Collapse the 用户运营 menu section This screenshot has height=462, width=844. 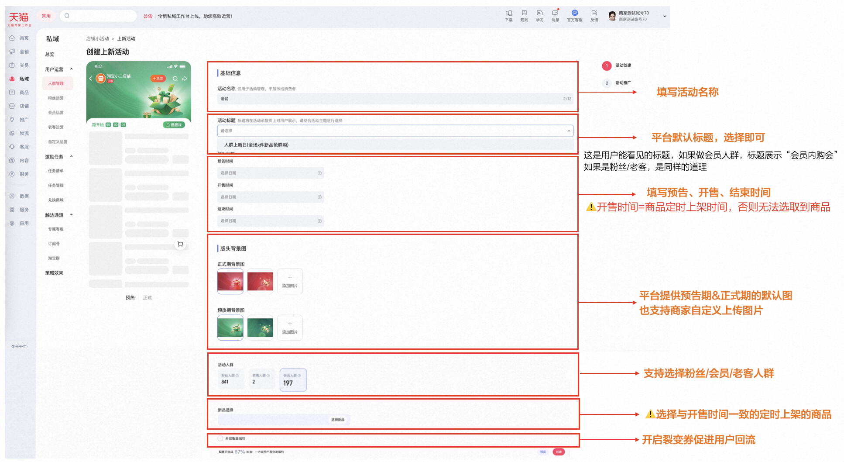(72, 69)
